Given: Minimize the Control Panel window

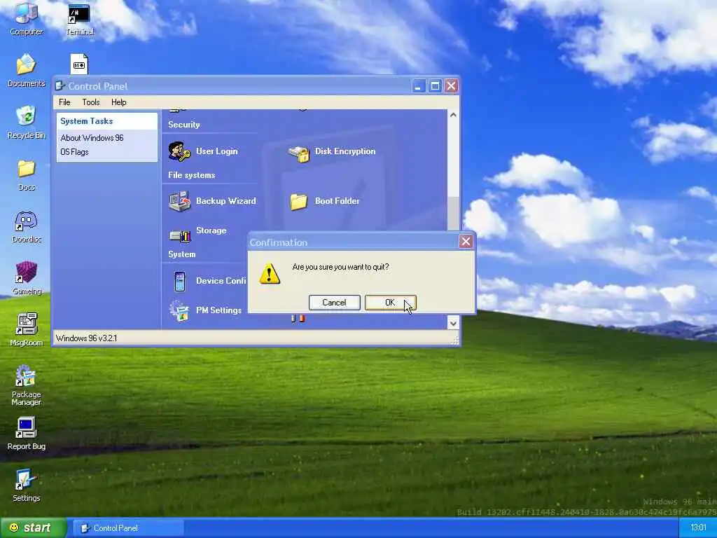Looking at the screenshot, I should pos(419,86).
